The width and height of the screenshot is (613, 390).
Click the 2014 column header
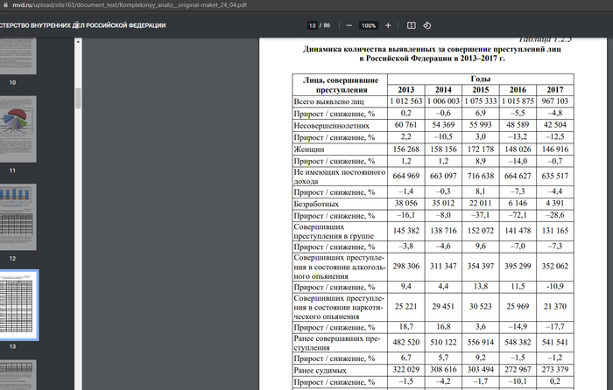(443, 89)
